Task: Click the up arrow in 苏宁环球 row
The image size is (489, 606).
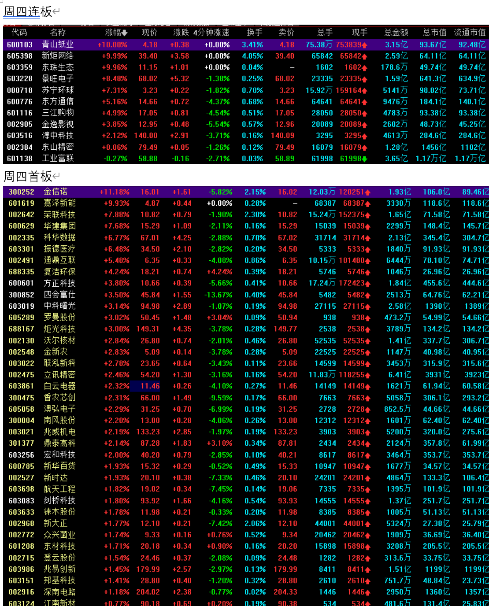Action: [365, 91]
